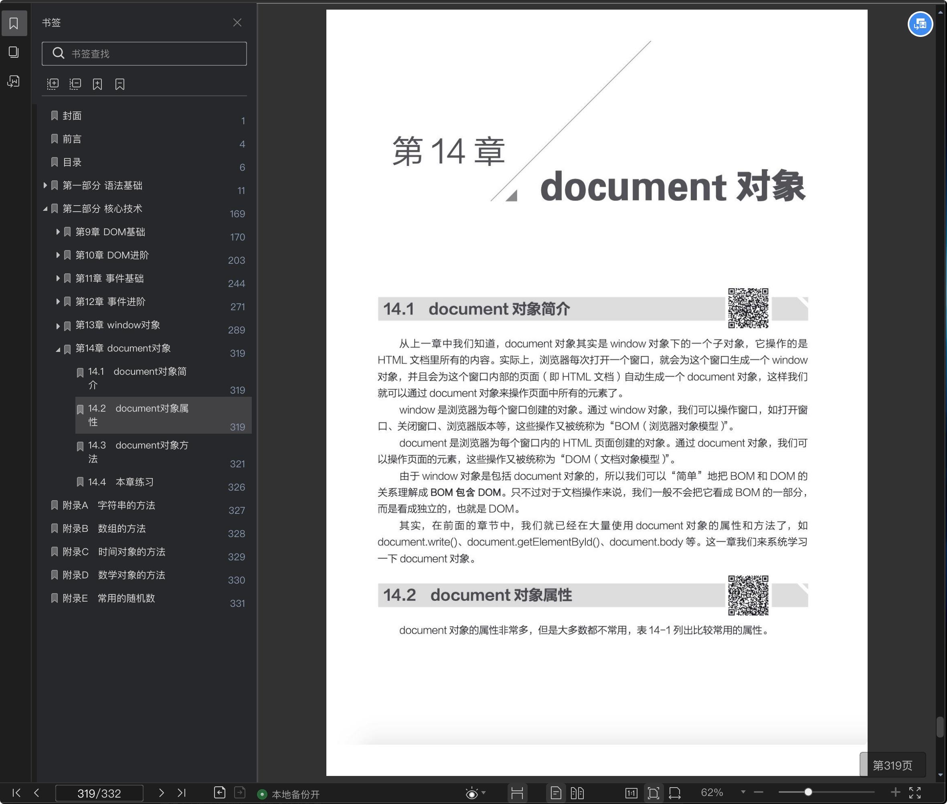Fit page width icon in status bar
This screenshot has width=947, height=804.
pyautogui.click(x=675, y=794)
